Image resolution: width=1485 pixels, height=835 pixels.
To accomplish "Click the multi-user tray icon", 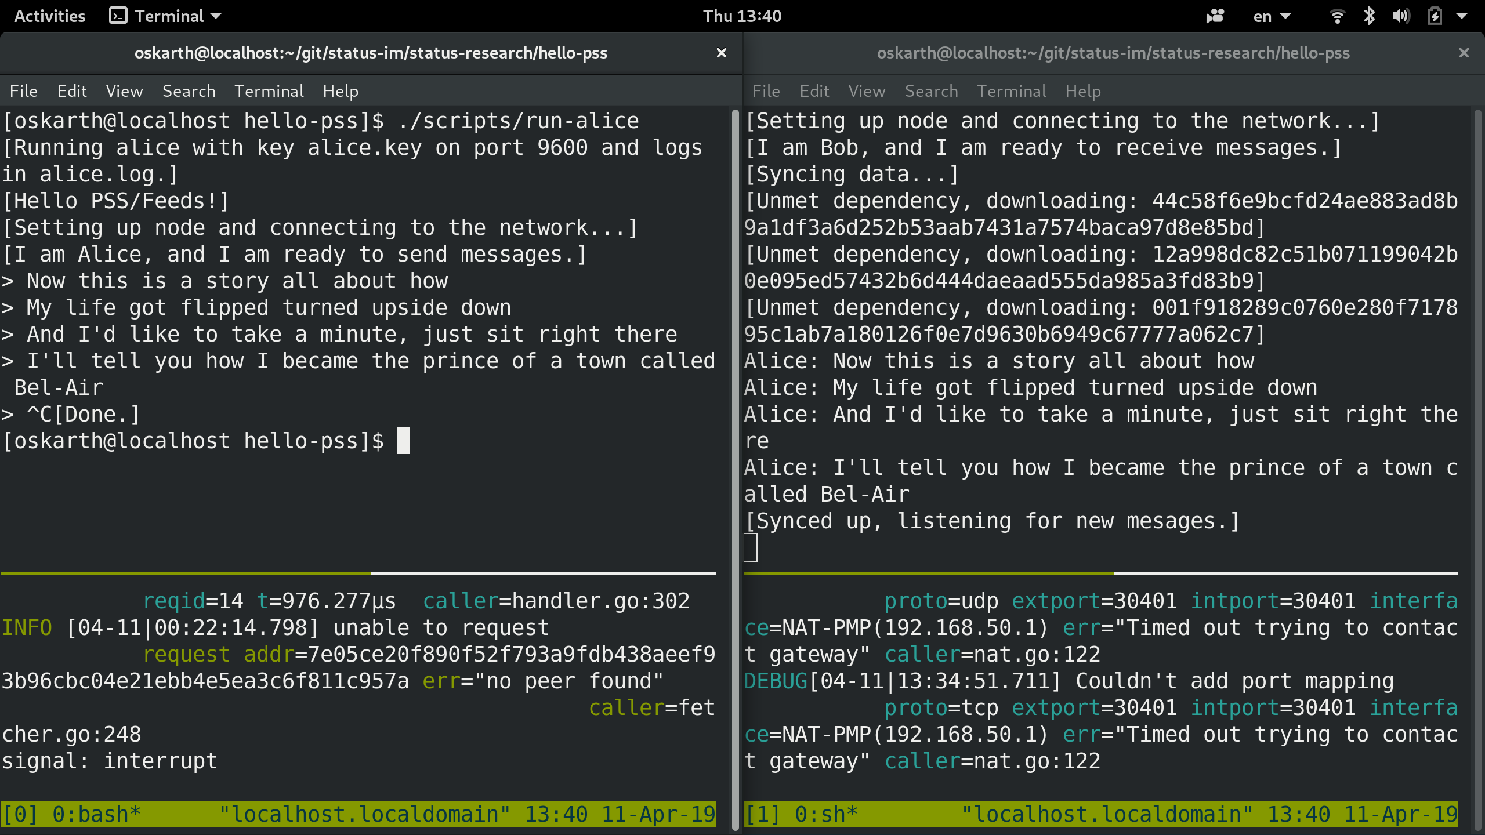I will tap(1215, 16).
